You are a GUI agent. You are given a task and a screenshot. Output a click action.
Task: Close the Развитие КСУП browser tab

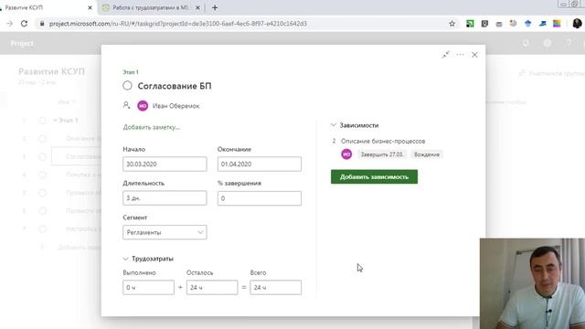(90, 7)
